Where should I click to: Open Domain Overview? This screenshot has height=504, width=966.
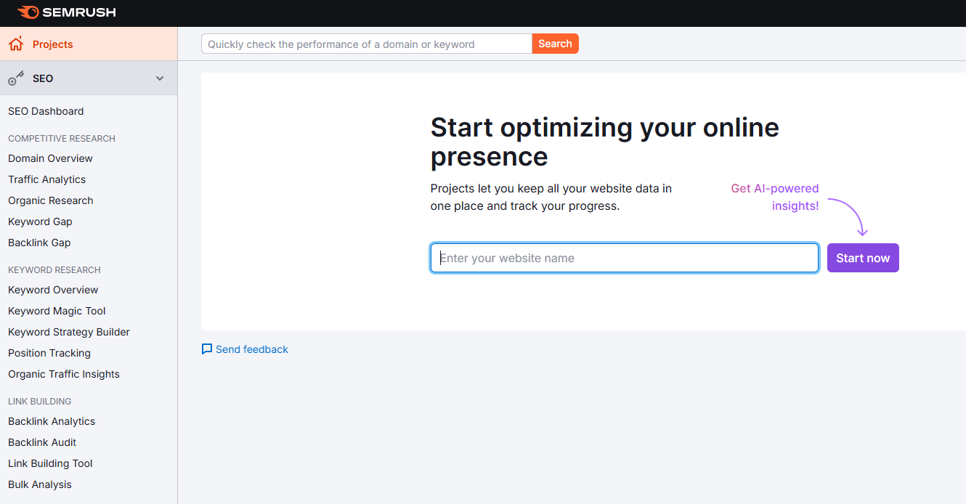tap(49, 158)
